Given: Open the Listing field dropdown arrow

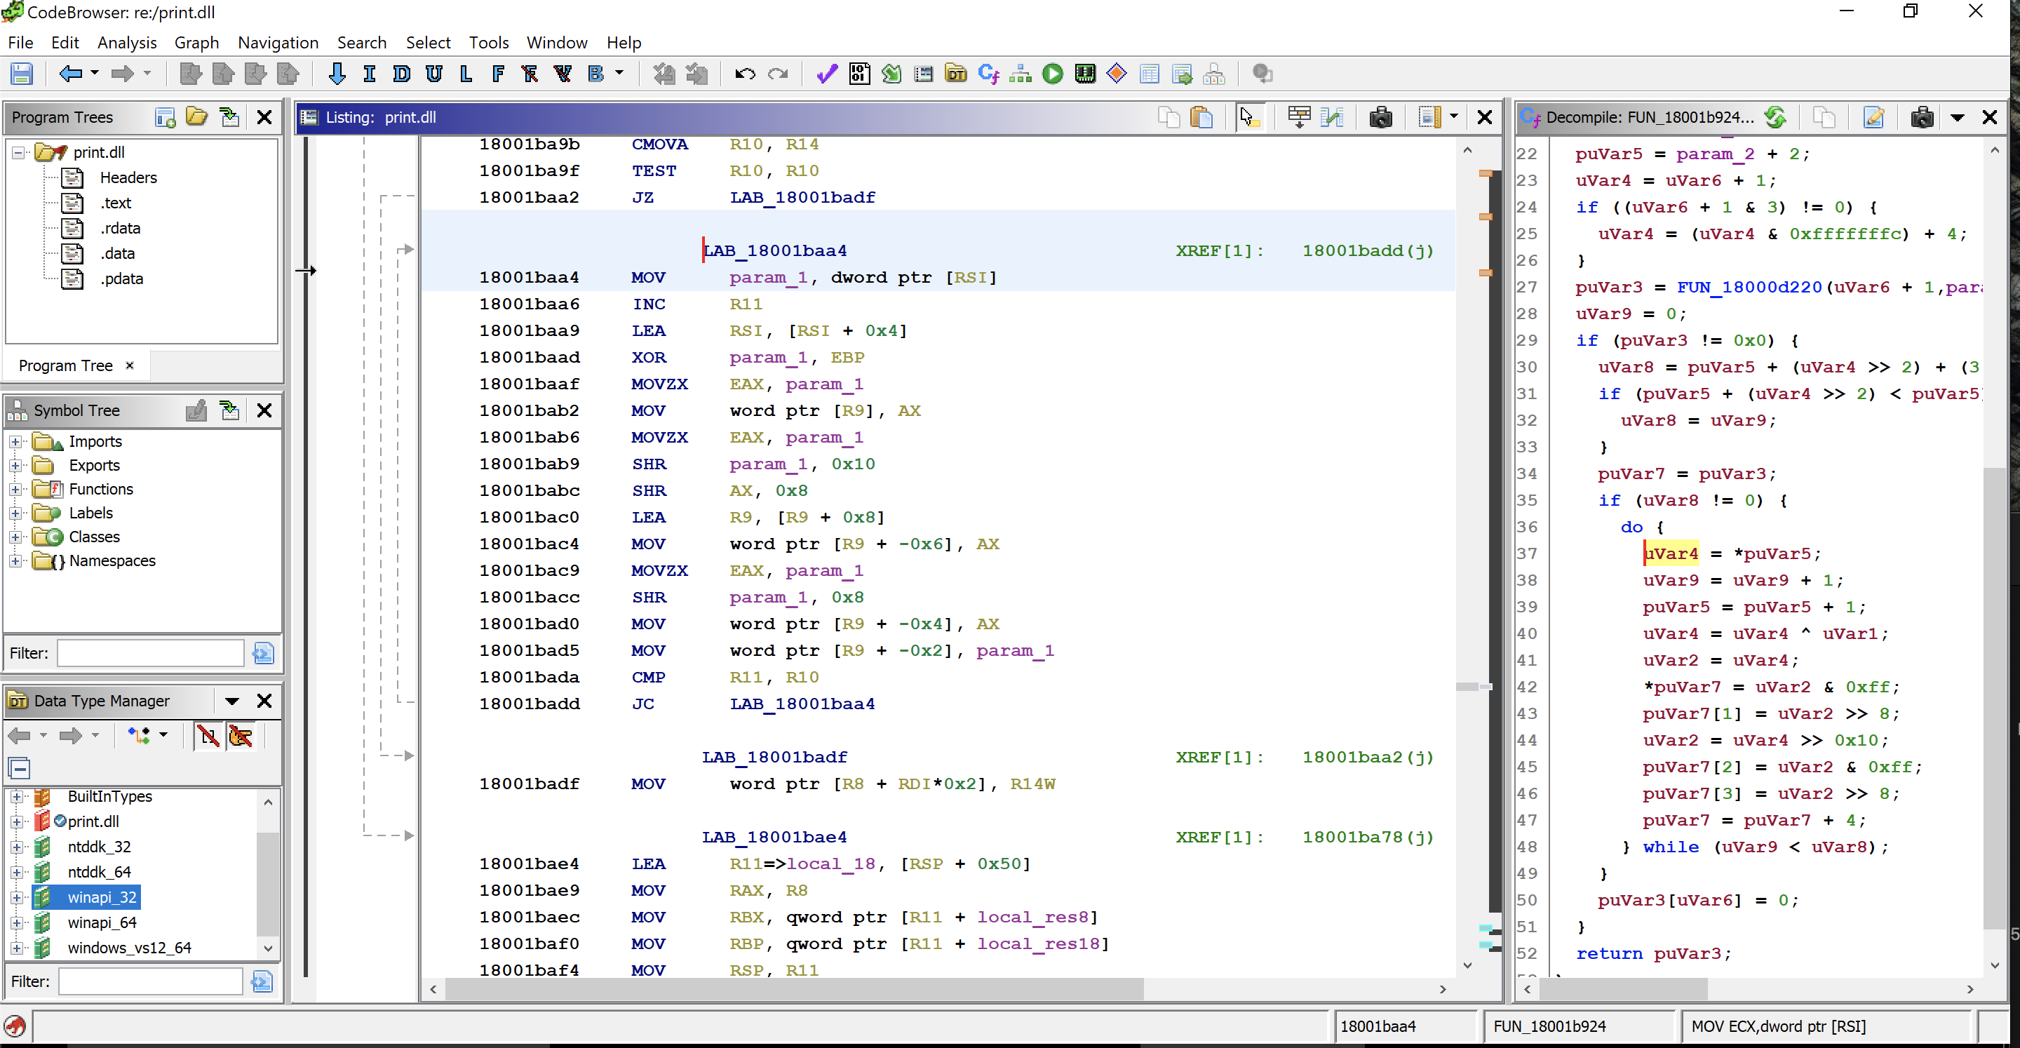Looking at the screenshot, I should pyautogui.click(x=1453, y=117).
